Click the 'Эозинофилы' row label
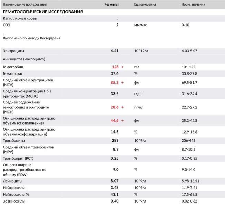This screenshot has height=207, width=225. click(x=14, y=201)
